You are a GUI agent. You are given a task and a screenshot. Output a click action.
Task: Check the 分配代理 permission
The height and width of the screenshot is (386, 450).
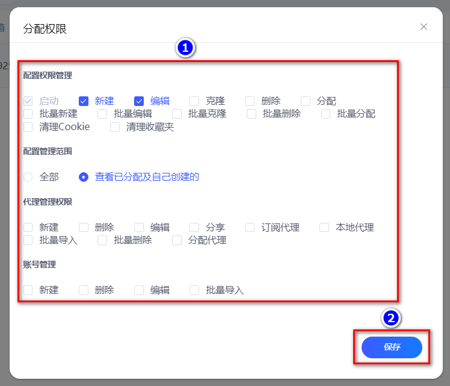[177, 240]
